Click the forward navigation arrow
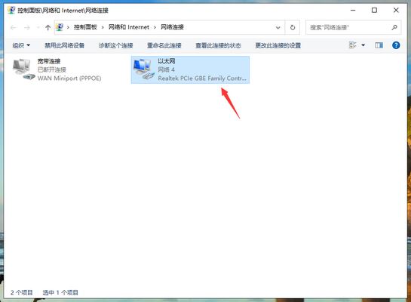Viewport: 411px width, 302px height. click(x=27, y=27)
